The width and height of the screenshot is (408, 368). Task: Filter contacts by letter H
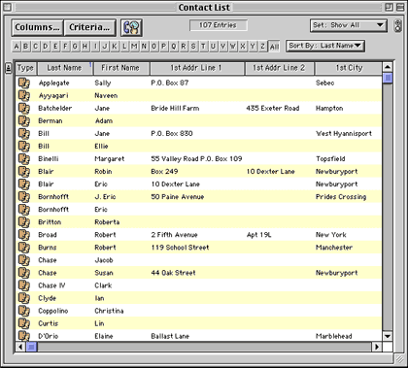click(85, 47)
